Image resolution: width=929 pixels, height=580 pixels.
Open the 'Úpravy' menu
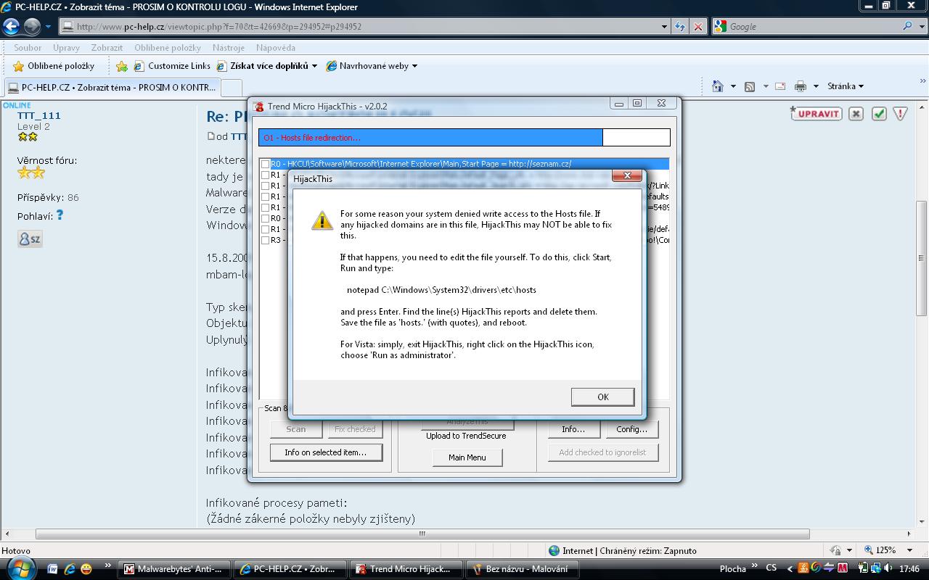pyautogui.click(x=66, y=48)
